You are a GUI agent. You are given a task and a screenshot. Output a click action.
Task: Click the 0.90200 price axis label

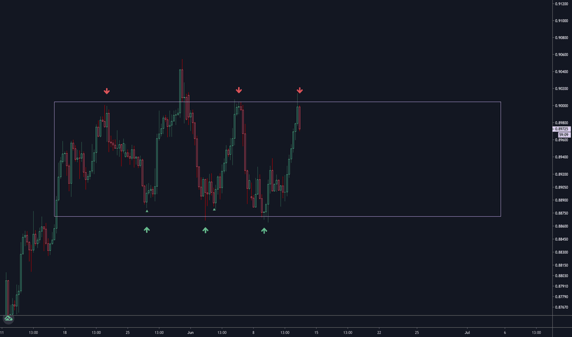click(562, 88)
